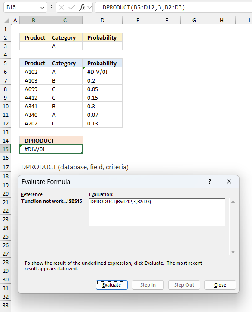Image resolution: width=252 pixels, height=312 pixels.
Task: Click the Probability criteria header in row 2
Action: pos(102,38)
